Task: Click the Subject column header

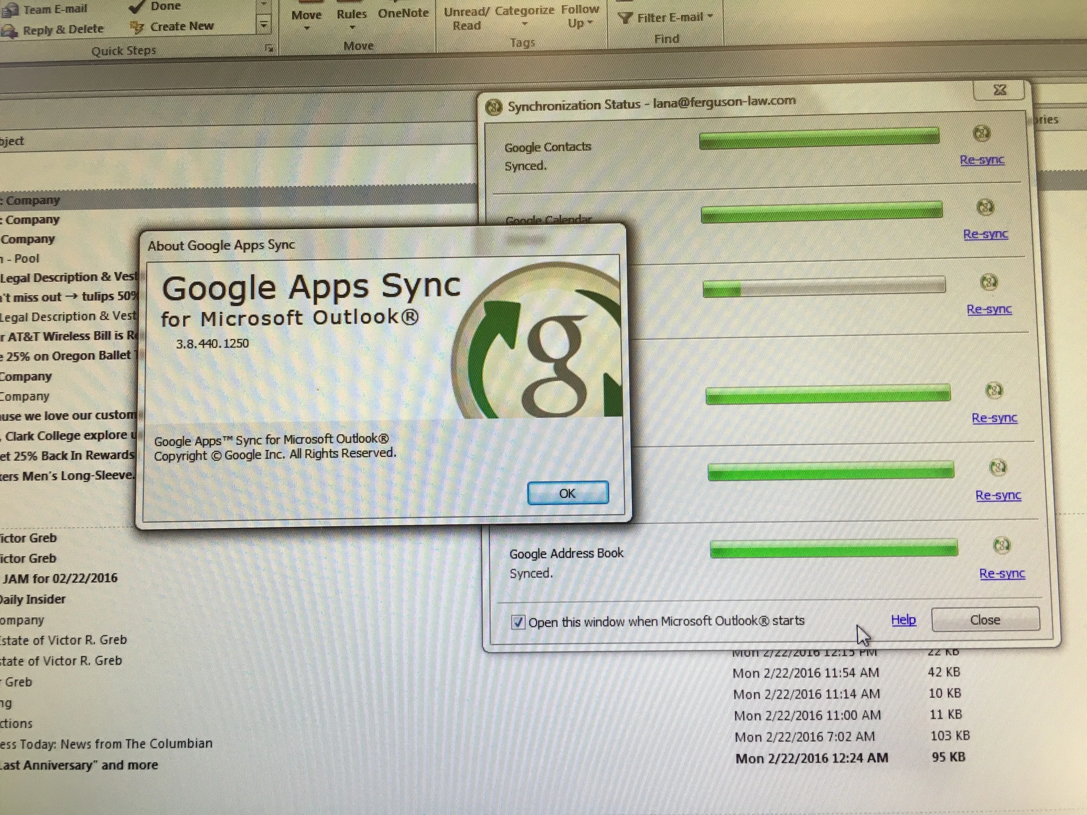Action: pos(12,141)
